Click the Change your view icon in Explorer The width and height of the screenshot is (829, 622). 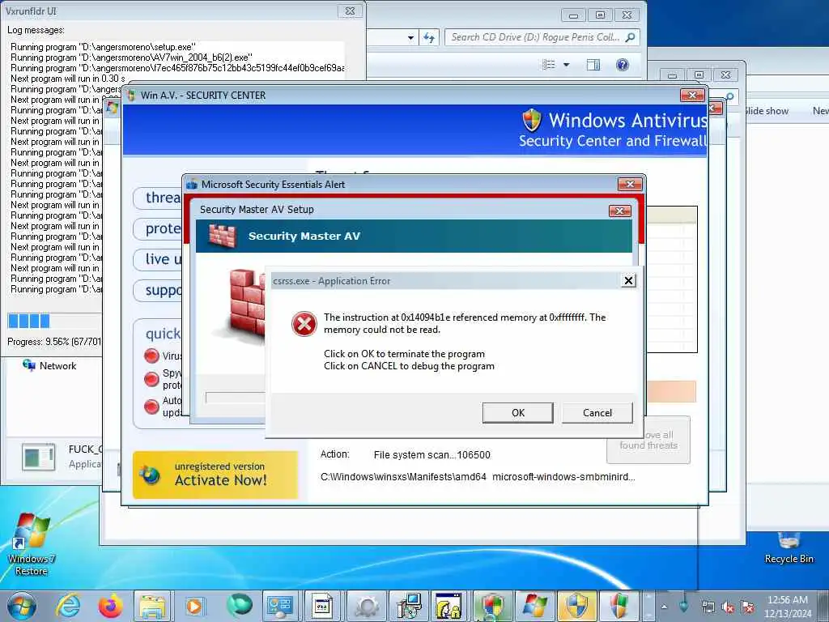549,65
